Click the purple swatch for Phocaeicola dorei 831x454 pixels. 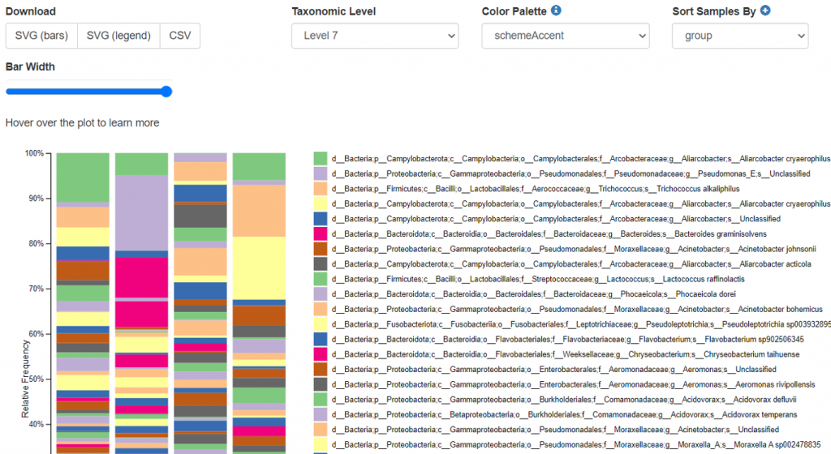tap(320, 294)
